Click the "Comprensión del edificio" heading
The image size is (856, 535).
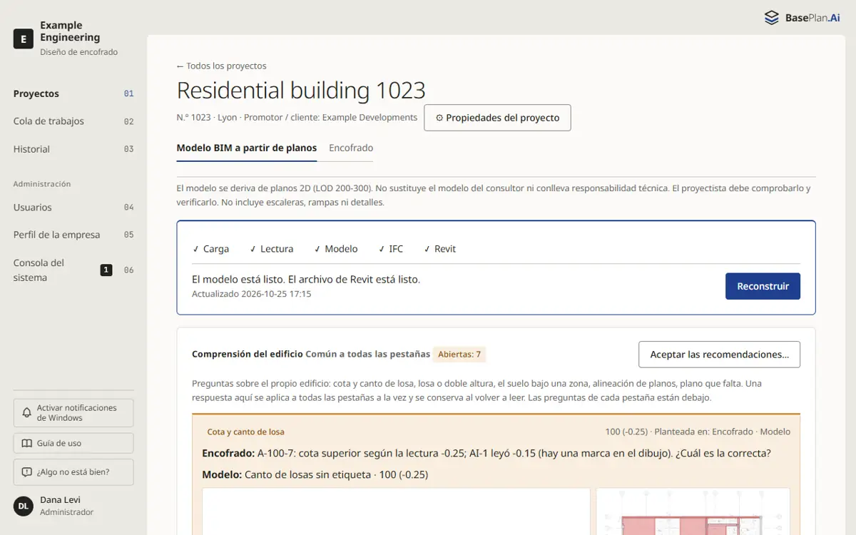coord(248,354)
